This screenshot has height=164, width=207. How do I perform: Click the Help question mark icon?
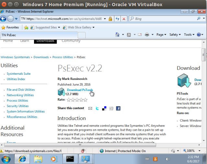click(x=199, y=35)
